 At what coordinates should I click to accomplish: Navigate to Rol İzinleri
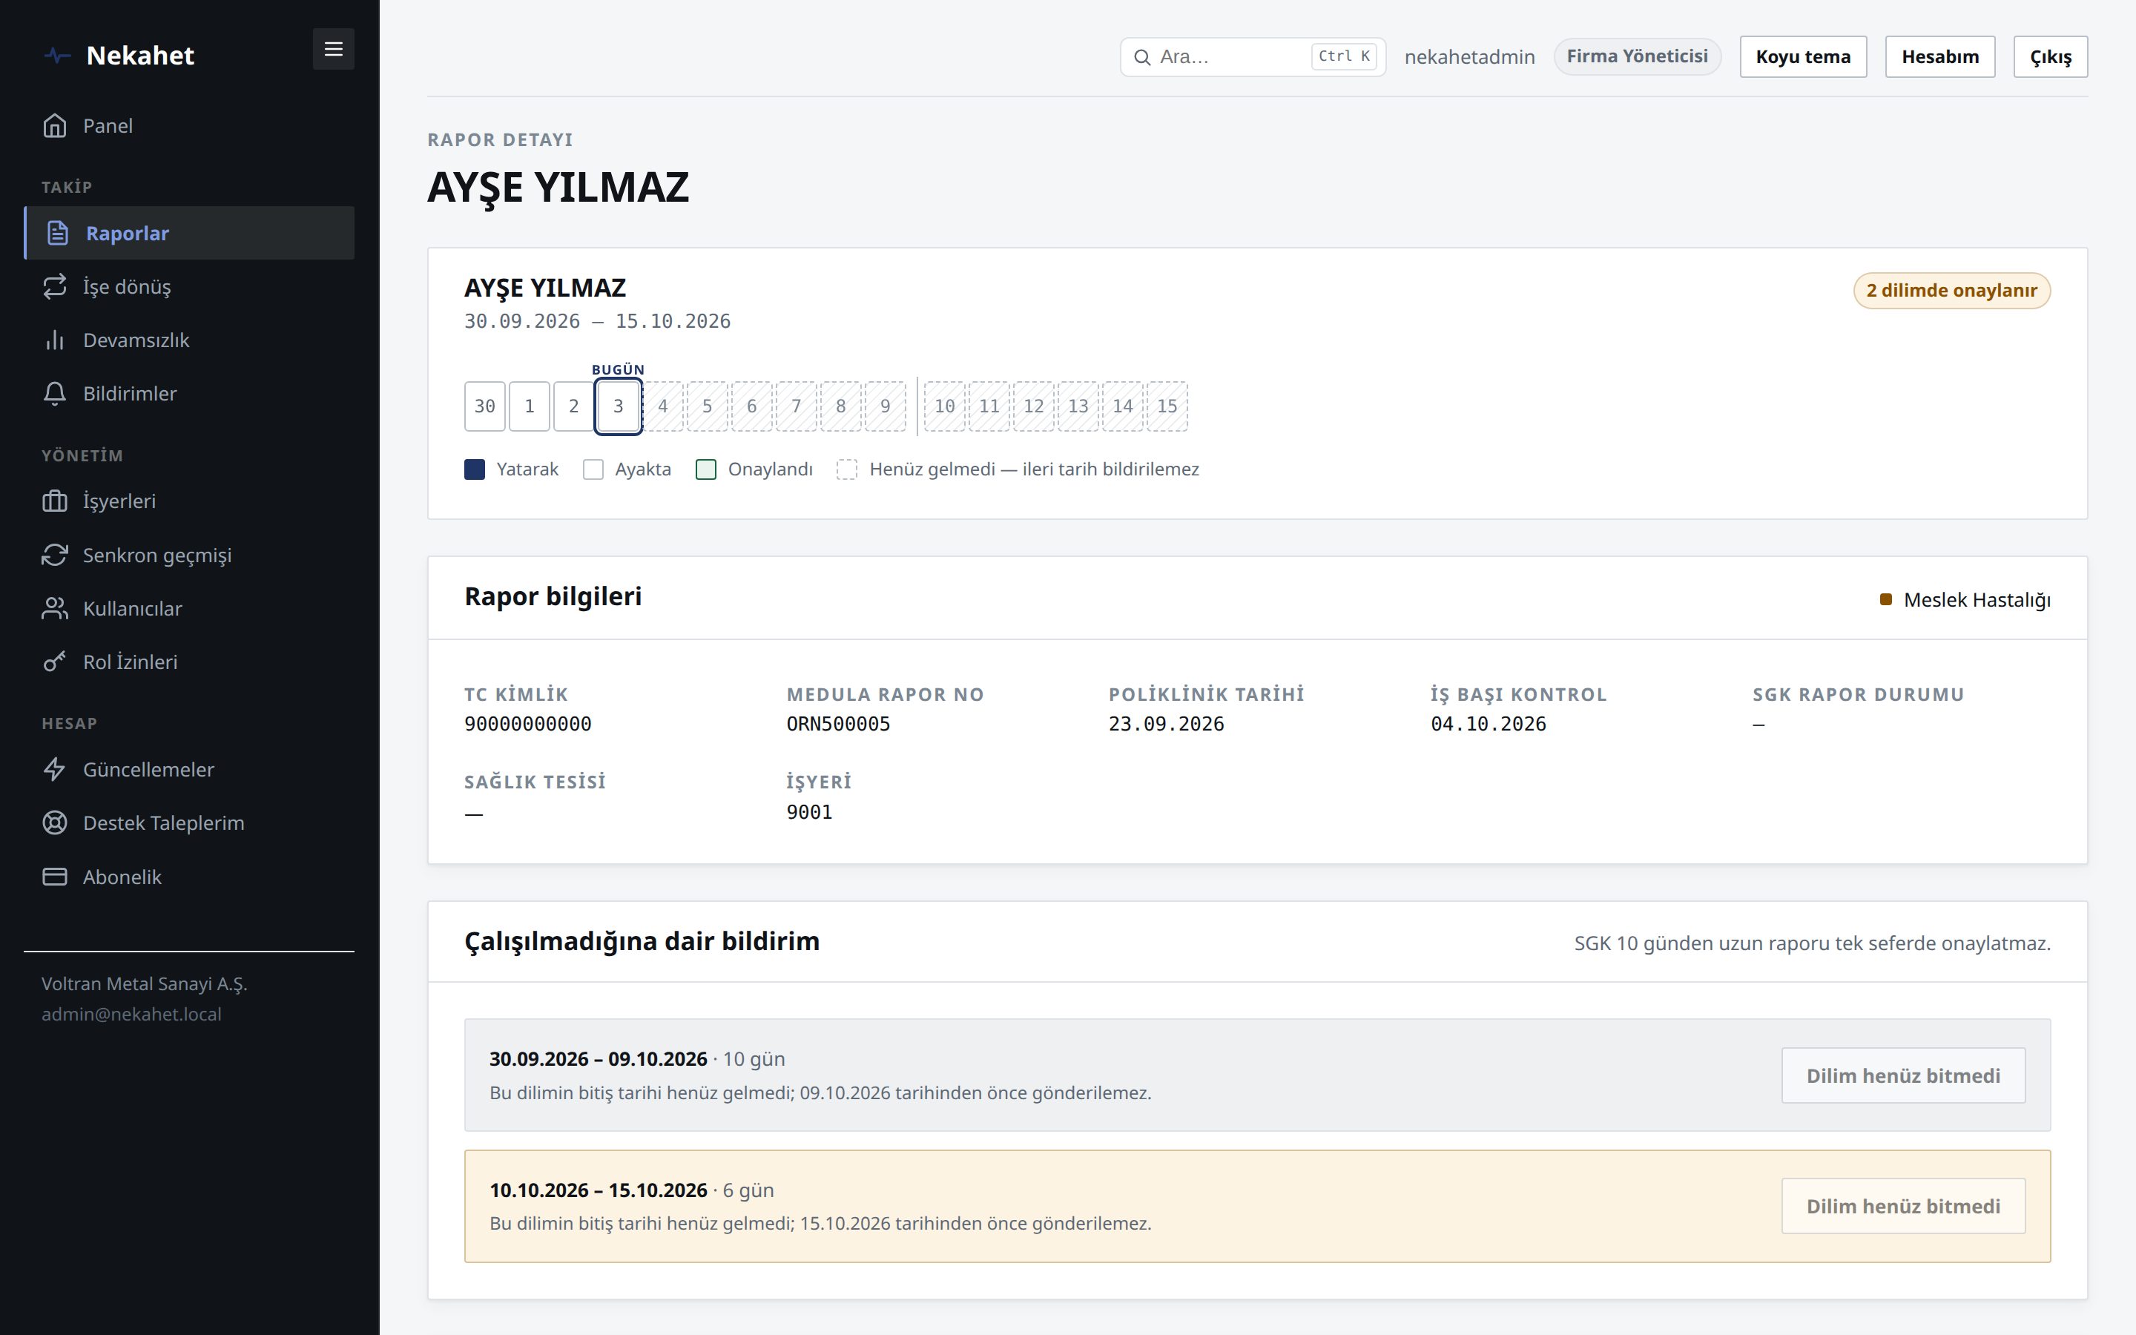tap(189, 662)
